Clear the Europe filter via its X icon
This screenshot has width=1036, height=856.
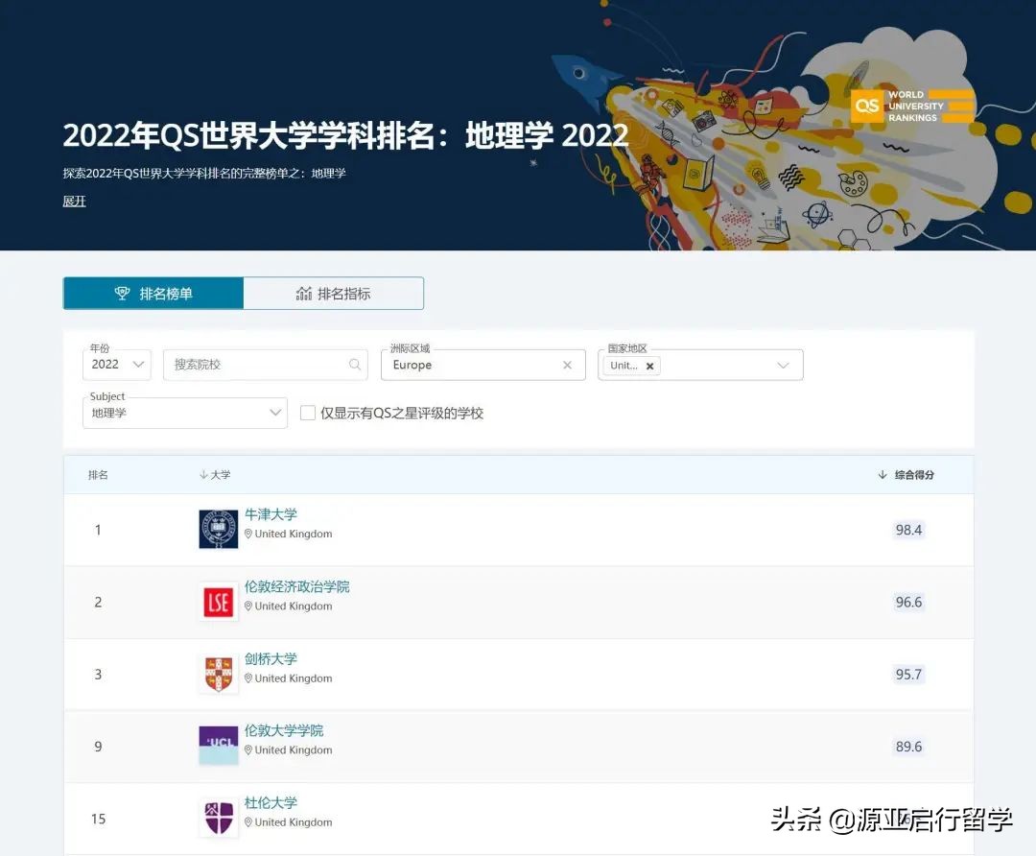(567, 365)
